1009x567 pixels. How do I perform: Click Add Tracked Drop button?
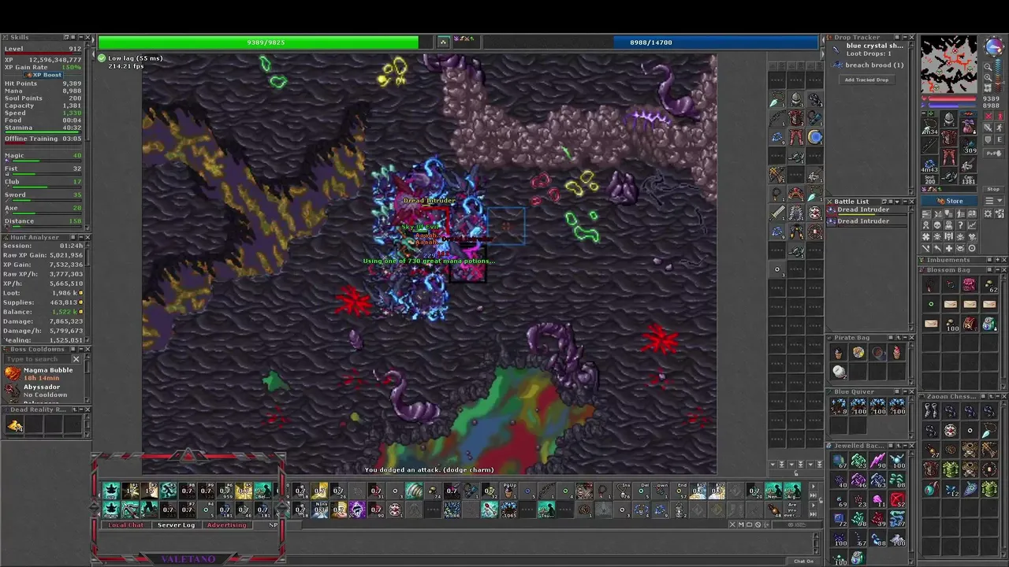(867, 80)
